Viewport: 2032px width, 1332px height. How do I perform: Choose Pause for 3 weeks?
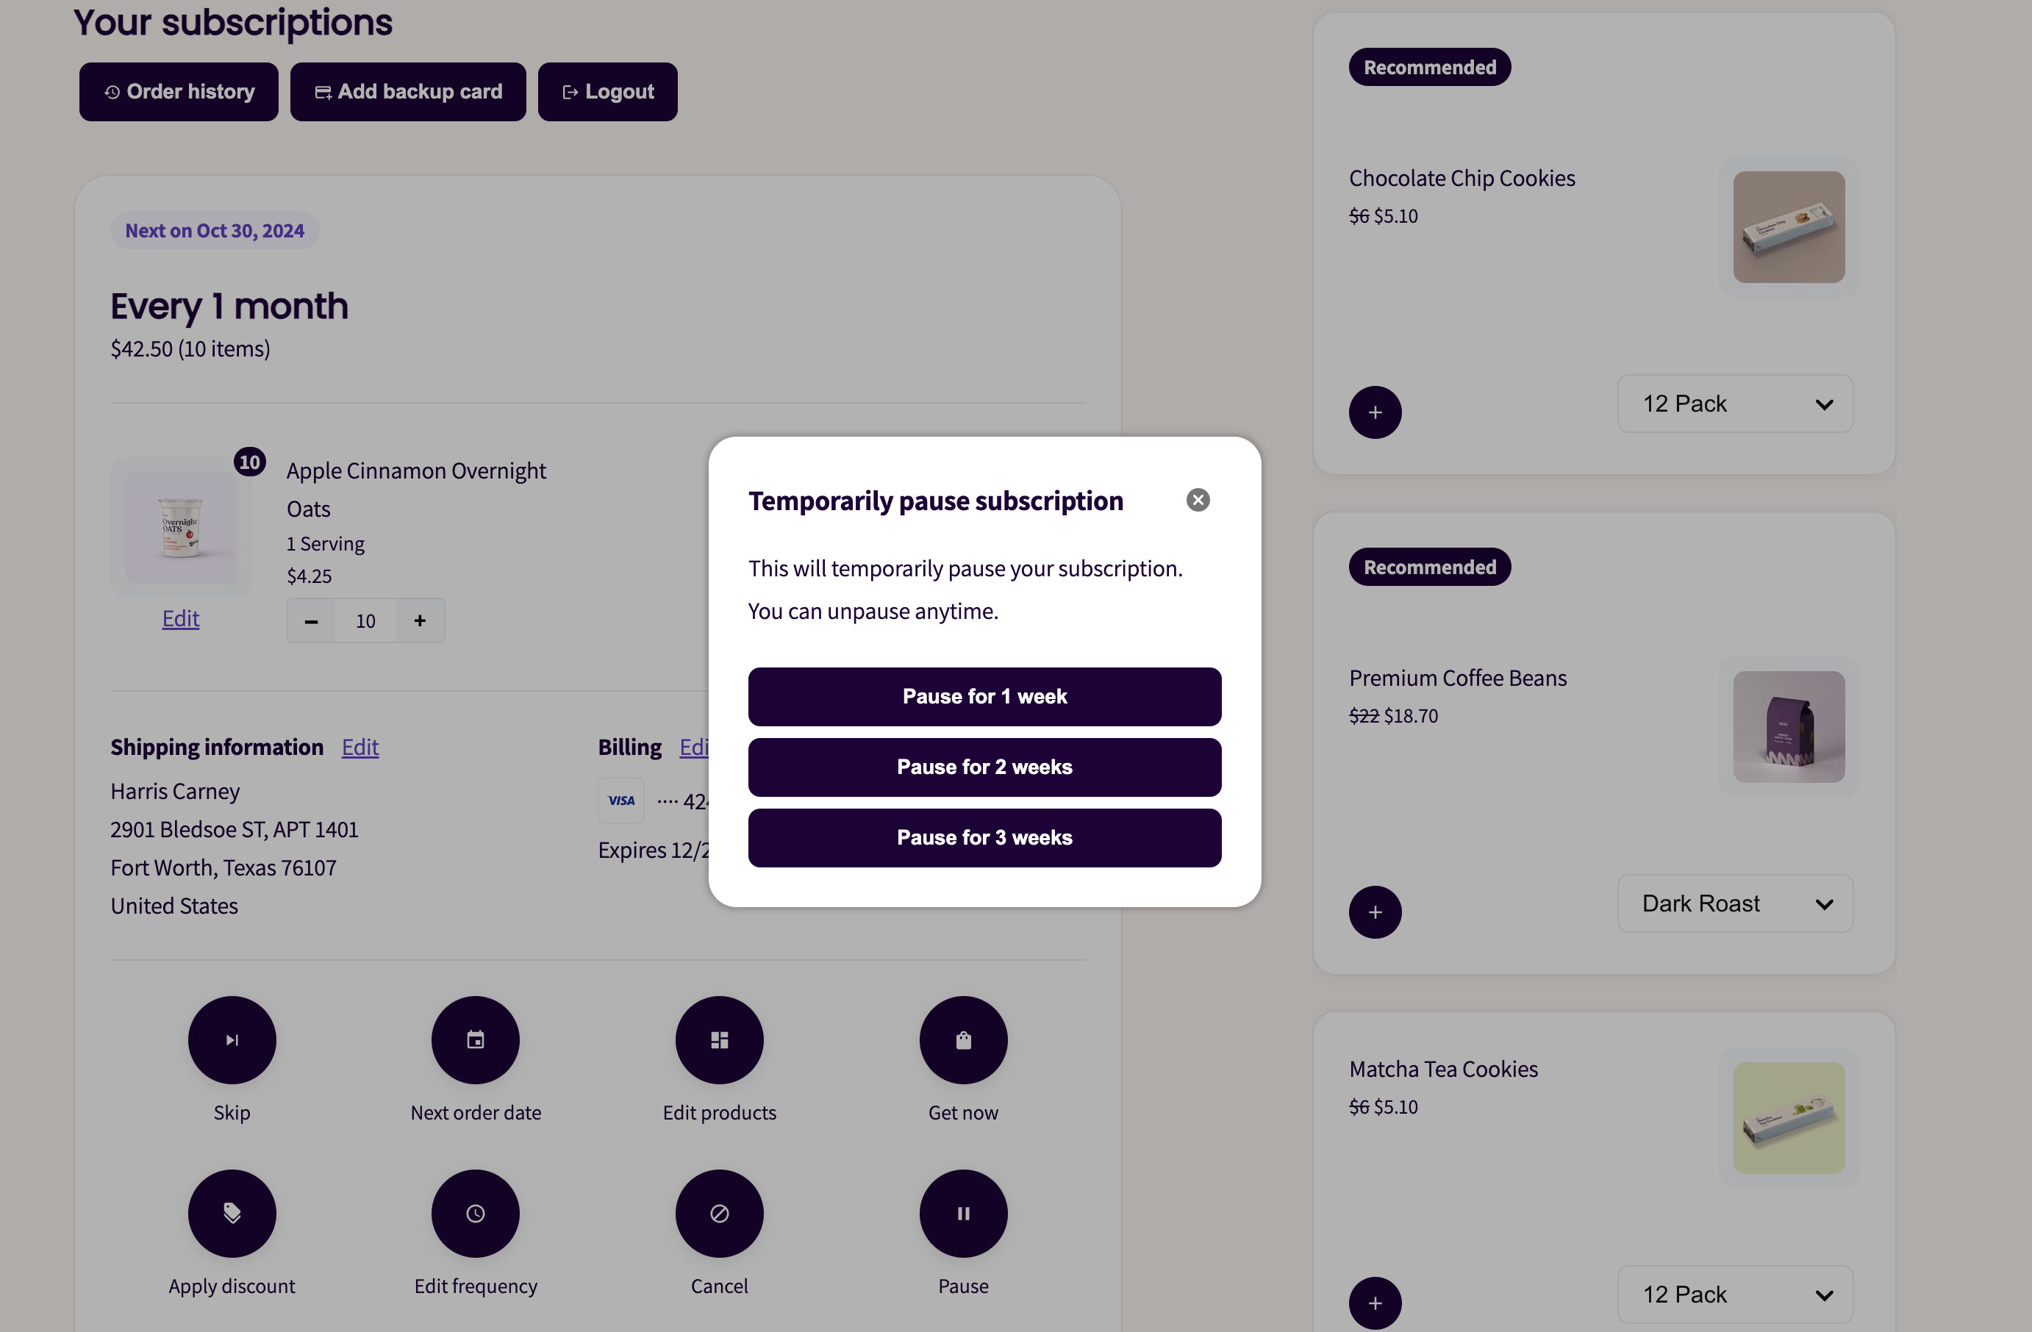click(984, 837)
